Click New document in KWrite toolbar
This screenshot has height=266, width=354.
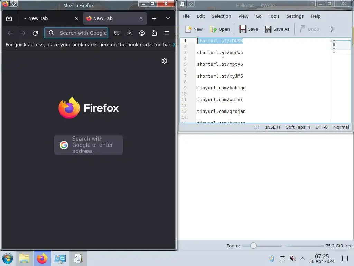(194, 29)
